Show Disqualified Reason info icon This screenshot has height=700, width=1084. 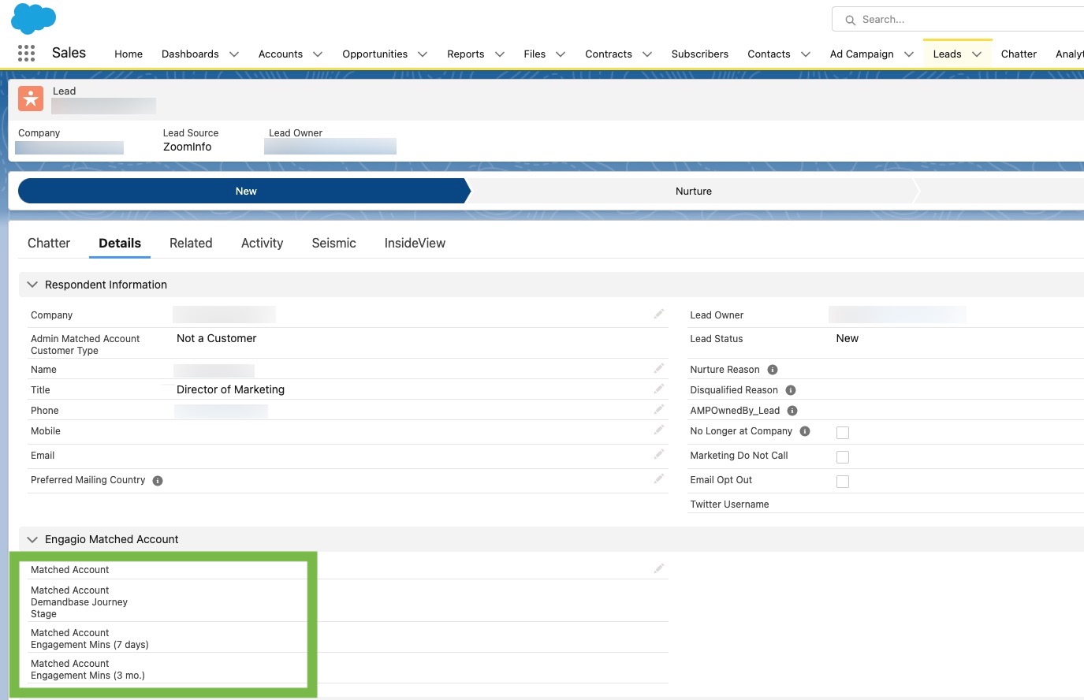[791, 390]
